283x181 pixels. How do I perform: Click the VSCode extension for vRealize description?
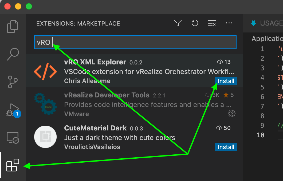(149, 72)
